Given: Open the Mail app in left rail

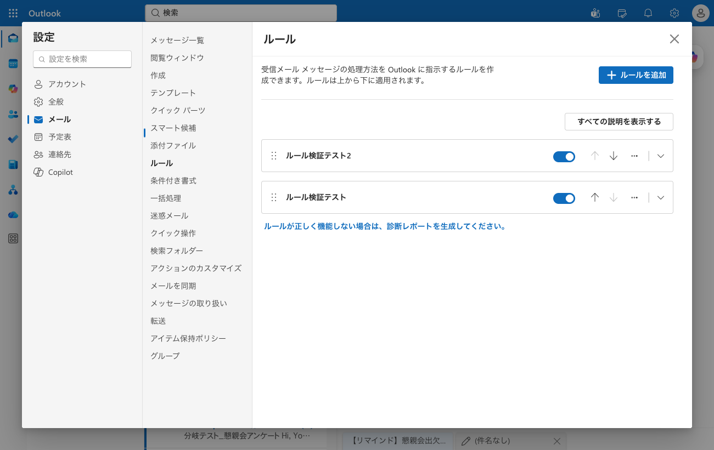Looking at the screenshot, I should click(x=13, y=38).
